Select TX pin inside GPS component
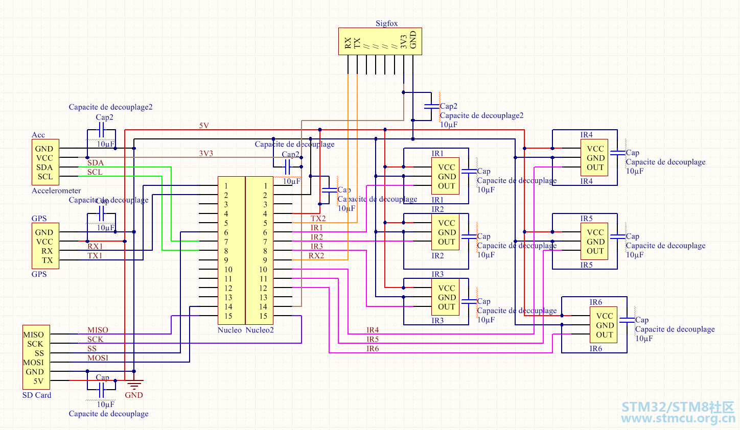 pyautogui.click(x=48, y=260)
